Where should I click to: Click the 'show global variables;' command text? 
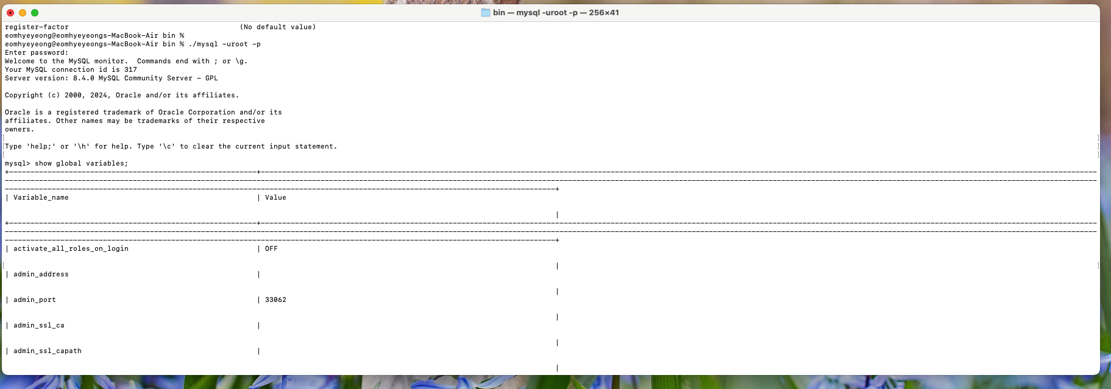coord(82,164)
